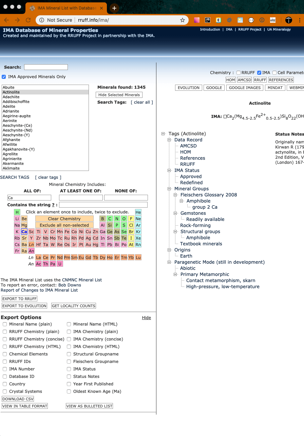Select the Pb element tile

pos(110,244)
